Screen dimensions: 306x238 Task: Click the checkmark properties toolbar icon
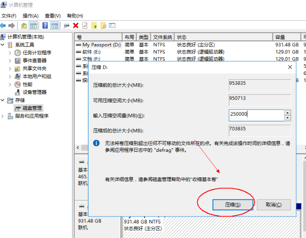(x=85, y=25)
